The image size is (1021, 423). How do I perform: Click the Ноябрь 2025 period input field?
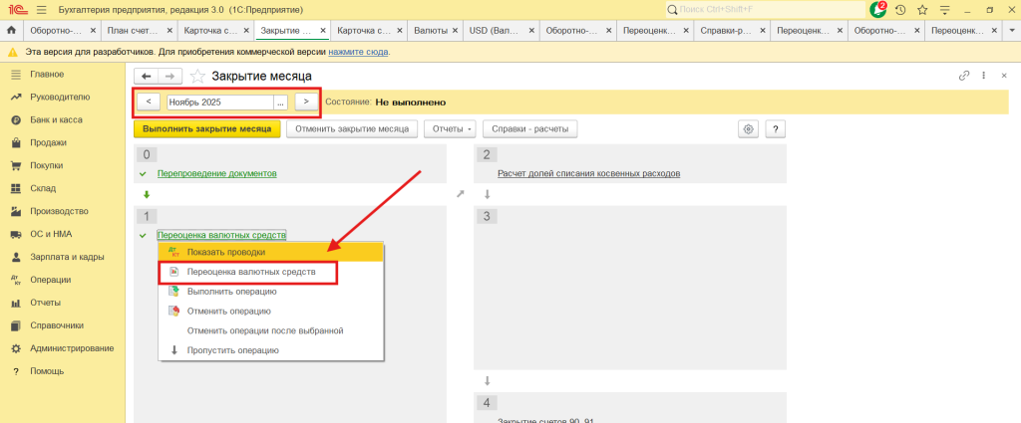(x=220, y=102)
